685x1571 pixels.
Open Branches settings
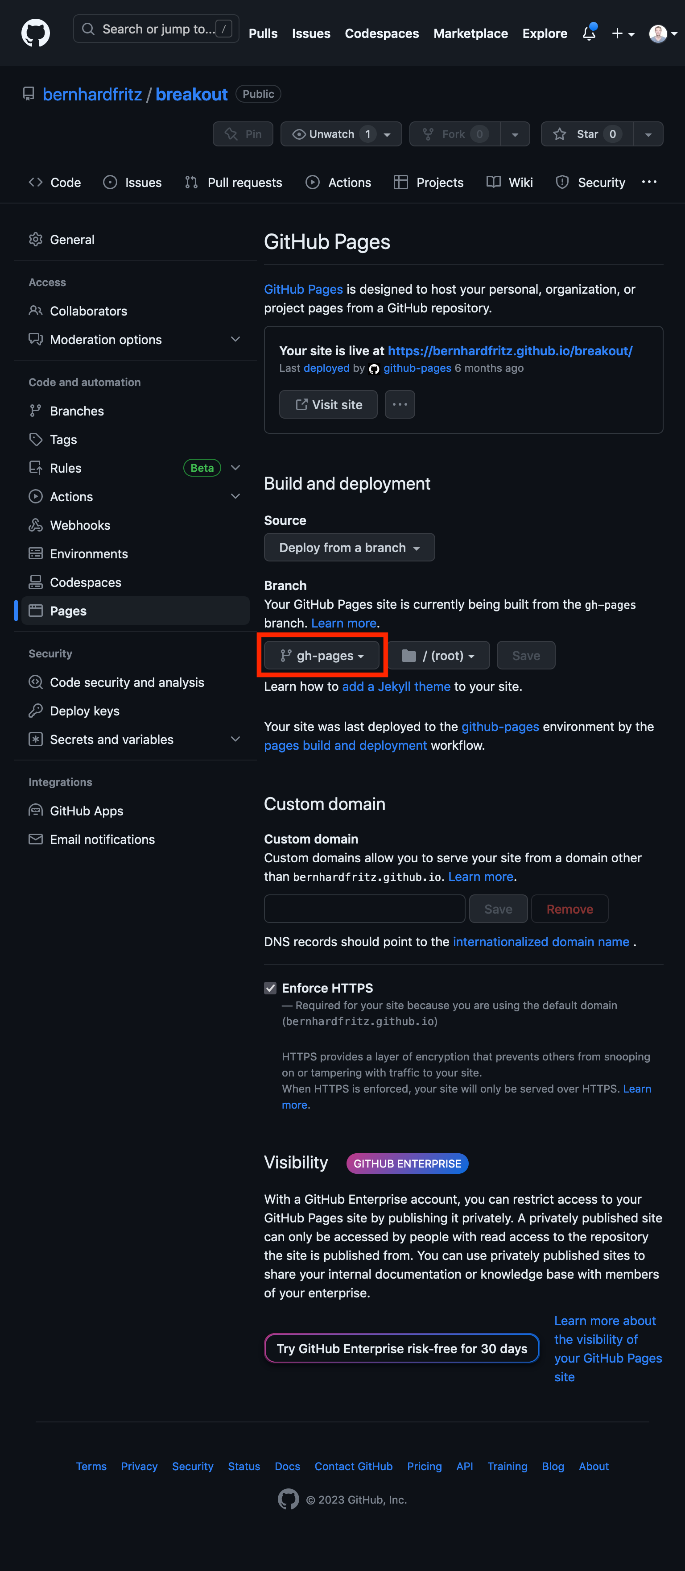point(135,411)
